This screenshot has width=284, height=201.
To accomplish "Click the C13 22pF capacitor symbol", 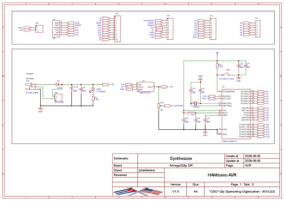I will (200, 90).
